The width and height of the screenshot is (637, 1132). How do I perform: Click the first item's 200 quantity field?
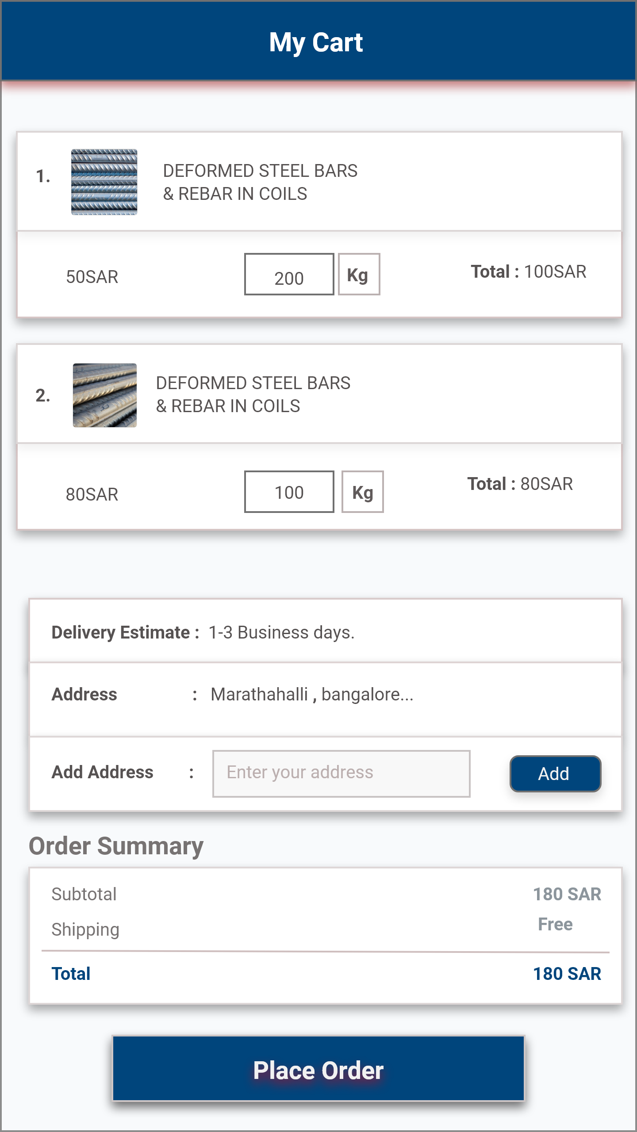pyautogui.click(x=289, y=275)
